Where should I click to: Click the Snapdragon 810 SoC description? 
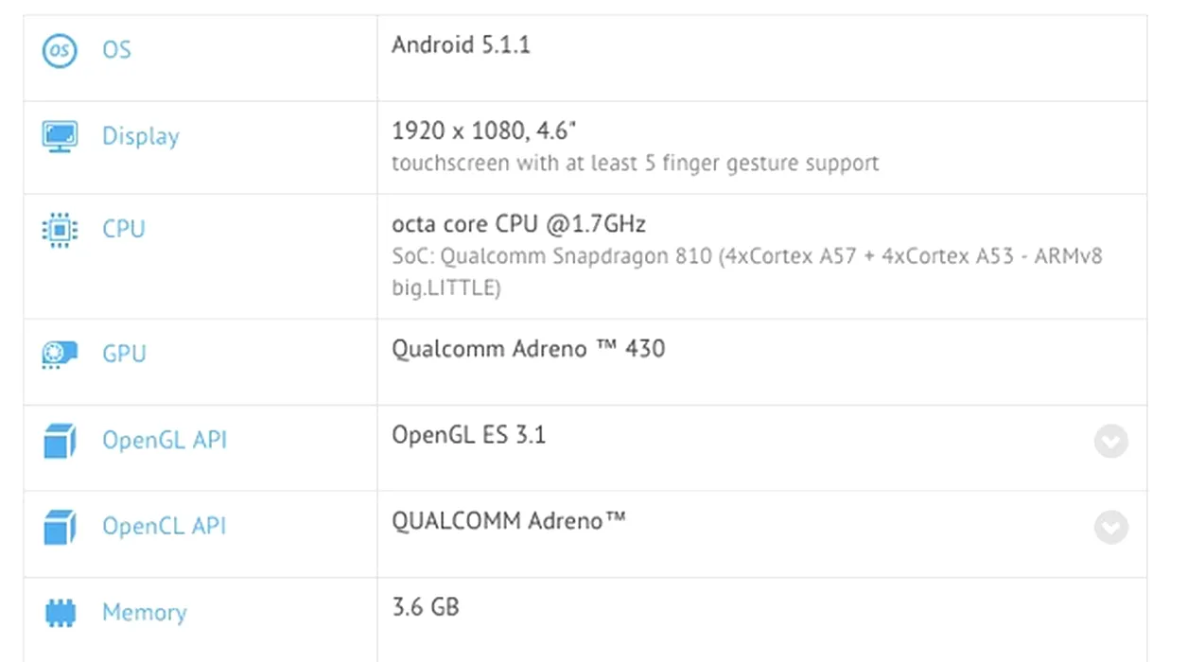pos(746,256)
